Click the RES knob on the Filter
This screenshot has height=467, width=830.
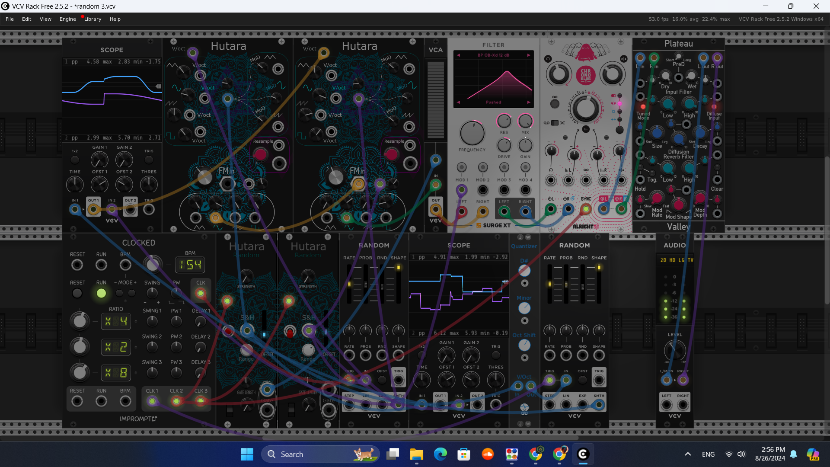[504, 121]
